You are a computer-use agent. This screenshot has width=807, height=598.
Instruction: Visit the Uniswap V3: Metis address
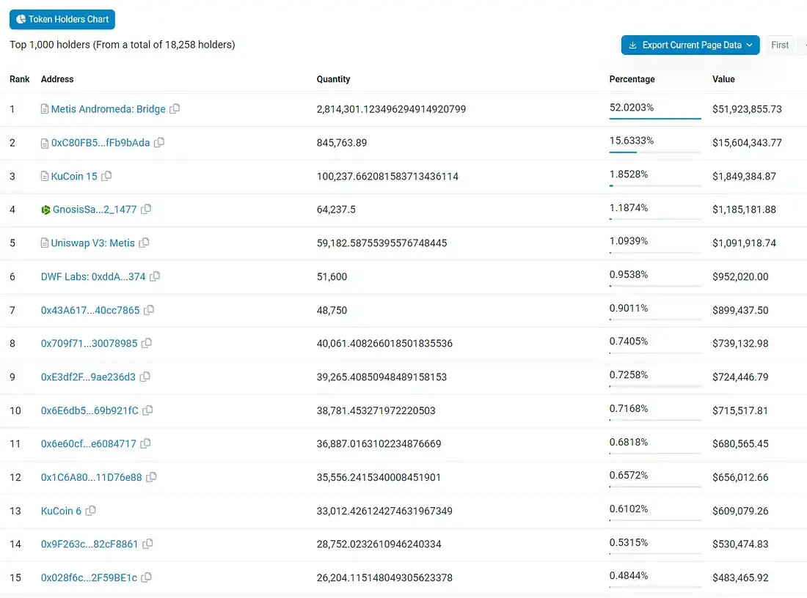[92, 243]
